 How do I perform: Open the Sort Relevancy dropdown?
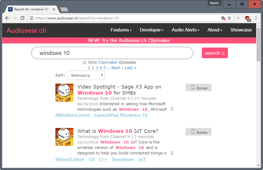(x=86, y=75)
